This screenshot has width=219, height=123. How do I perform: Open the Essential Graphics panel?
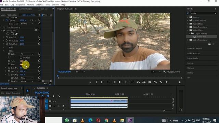(195, 49)
